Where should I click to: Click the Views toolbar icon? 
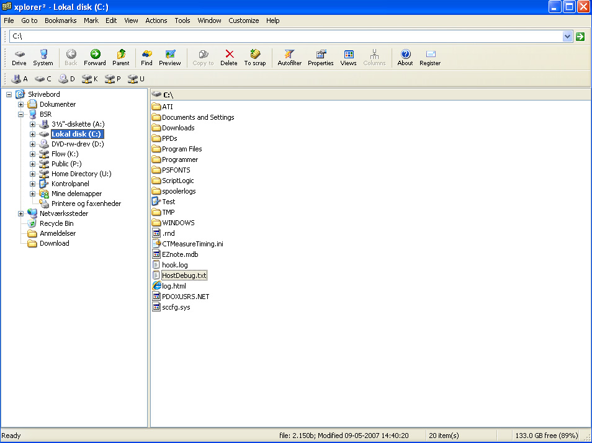tap(348, 57)
